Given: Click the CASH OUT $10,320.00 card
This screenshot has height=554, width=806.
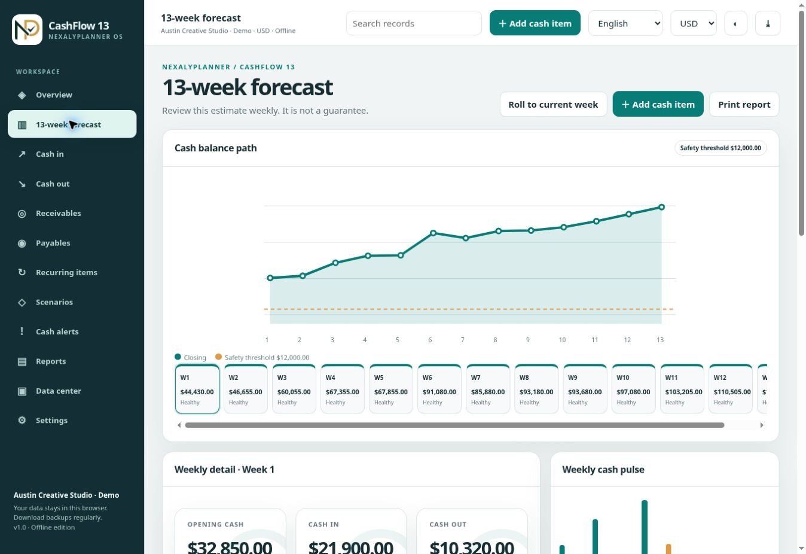Looking at the screenshot, I should tap(472, 531).
